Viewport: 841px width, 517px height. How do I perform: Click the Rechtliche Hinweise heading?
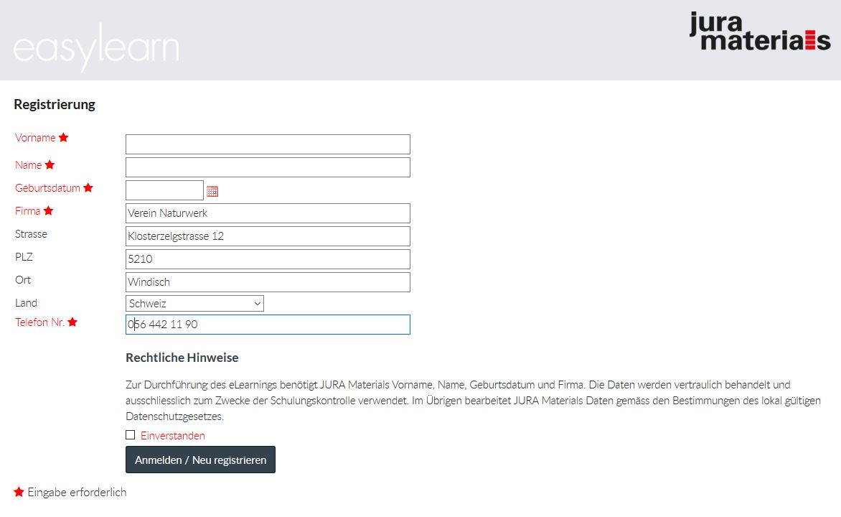tap(182, 358)
